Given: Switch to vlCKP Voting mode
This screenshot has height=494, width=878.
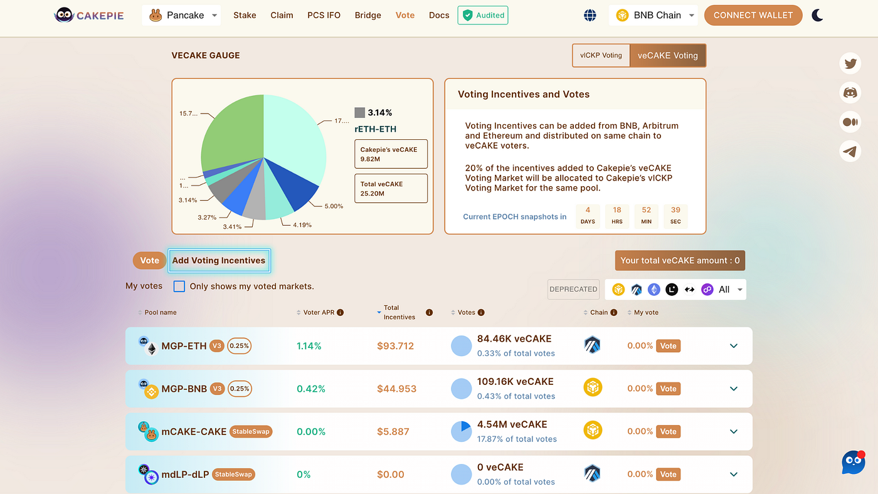Looking at the screenshot, I should 601,55.
